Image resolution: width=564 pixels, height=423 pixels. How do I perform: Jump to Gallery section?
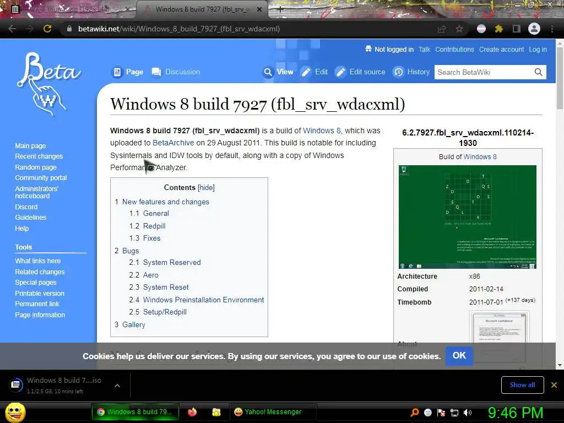(x=133, y=325)
